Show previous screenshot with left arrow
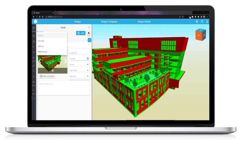 click(40, 61)
